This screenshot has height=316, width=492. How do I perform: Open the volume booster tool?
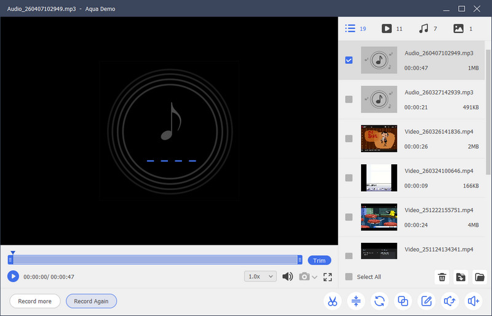(x=473, y=301)
